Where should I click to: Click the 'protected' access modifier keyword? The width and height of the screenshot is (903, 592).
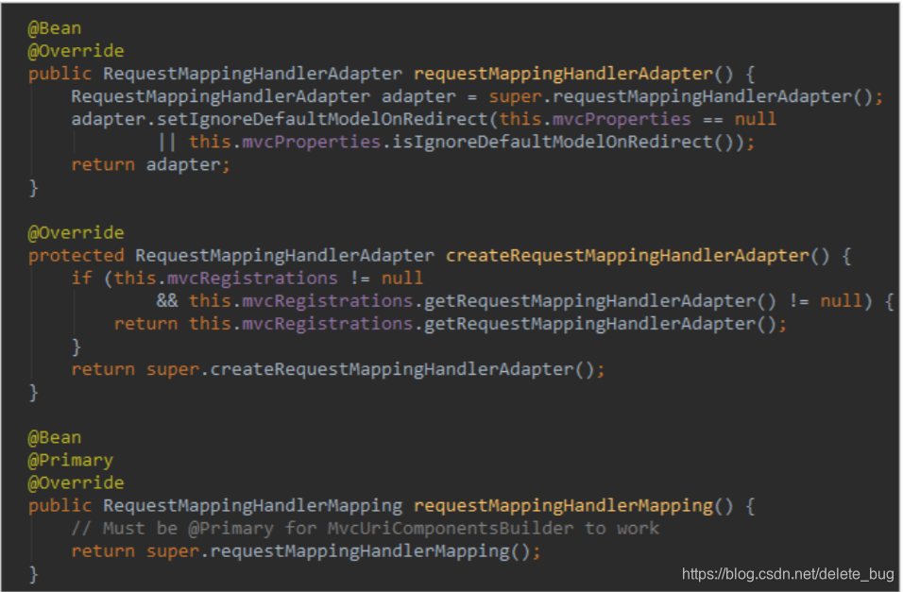(76, 256)
